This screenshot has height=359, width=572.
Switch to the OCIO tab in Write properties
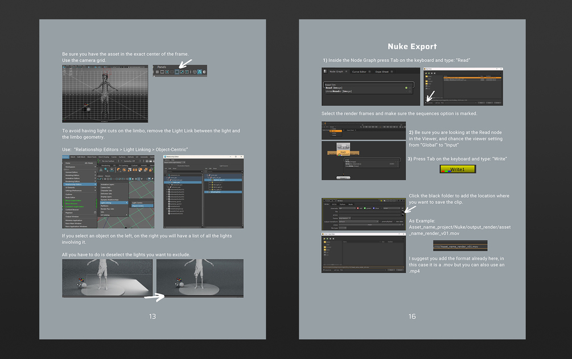[334, 204]
